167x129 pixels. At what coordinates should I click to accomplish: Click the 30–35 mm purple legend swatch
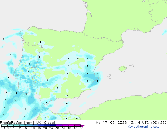(x=59, y=126)
